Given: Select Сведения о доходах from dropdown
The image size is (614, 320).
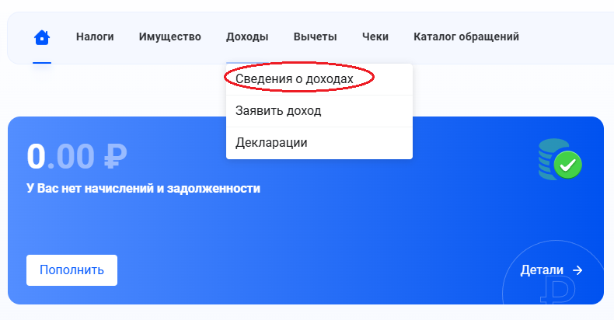Looking at the screenshot, I should coord(295,79).
